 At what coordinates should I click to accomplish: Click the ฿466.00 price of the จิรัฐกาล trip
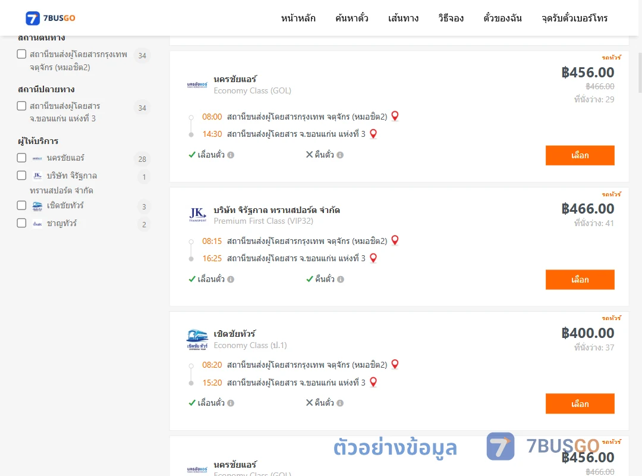tap(587, 209)
